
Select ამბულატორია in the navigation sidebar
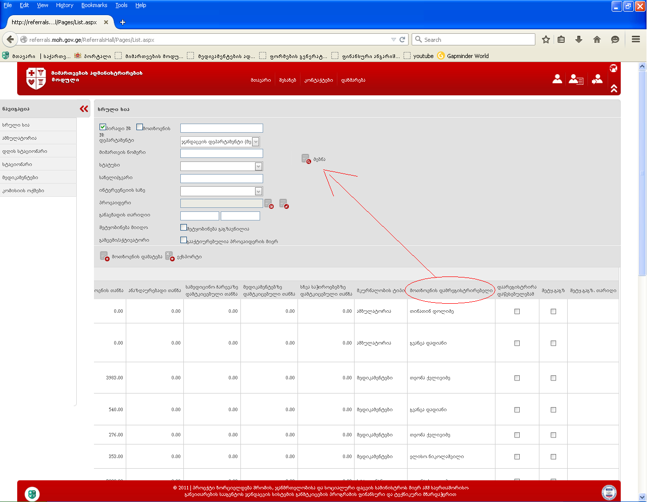coord(19,138)
